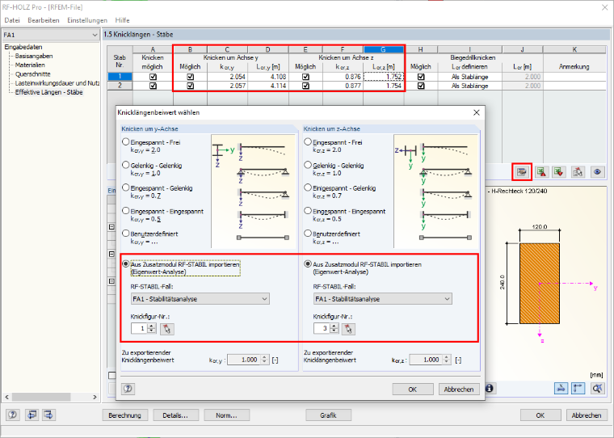Select Querschnitte in the navigator tree

point(33,74)
